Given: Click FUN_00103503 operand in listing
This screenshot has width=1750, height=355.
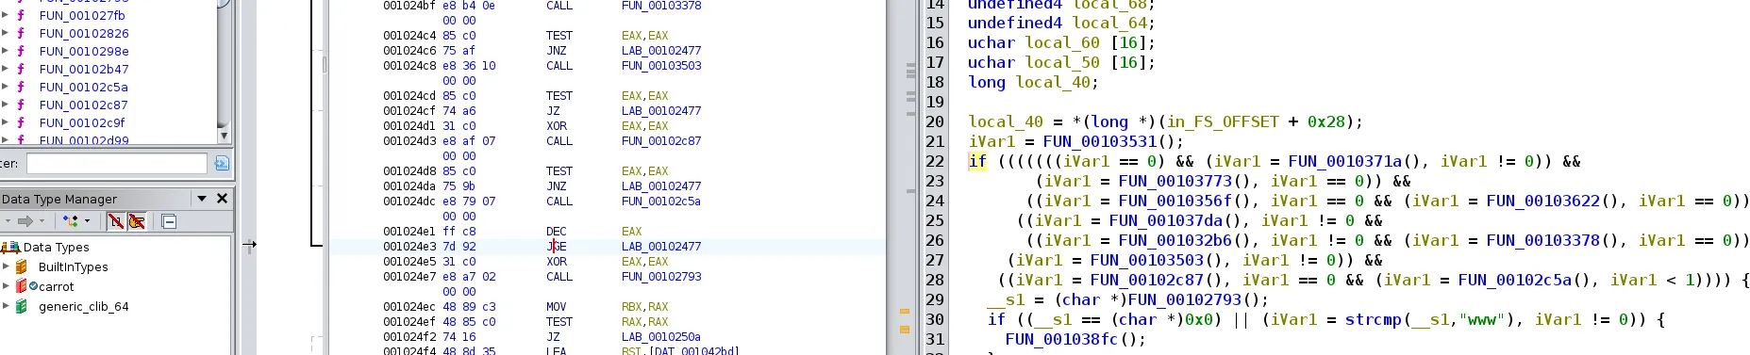Looking at the screenshot, I should [x=661, y=66].
